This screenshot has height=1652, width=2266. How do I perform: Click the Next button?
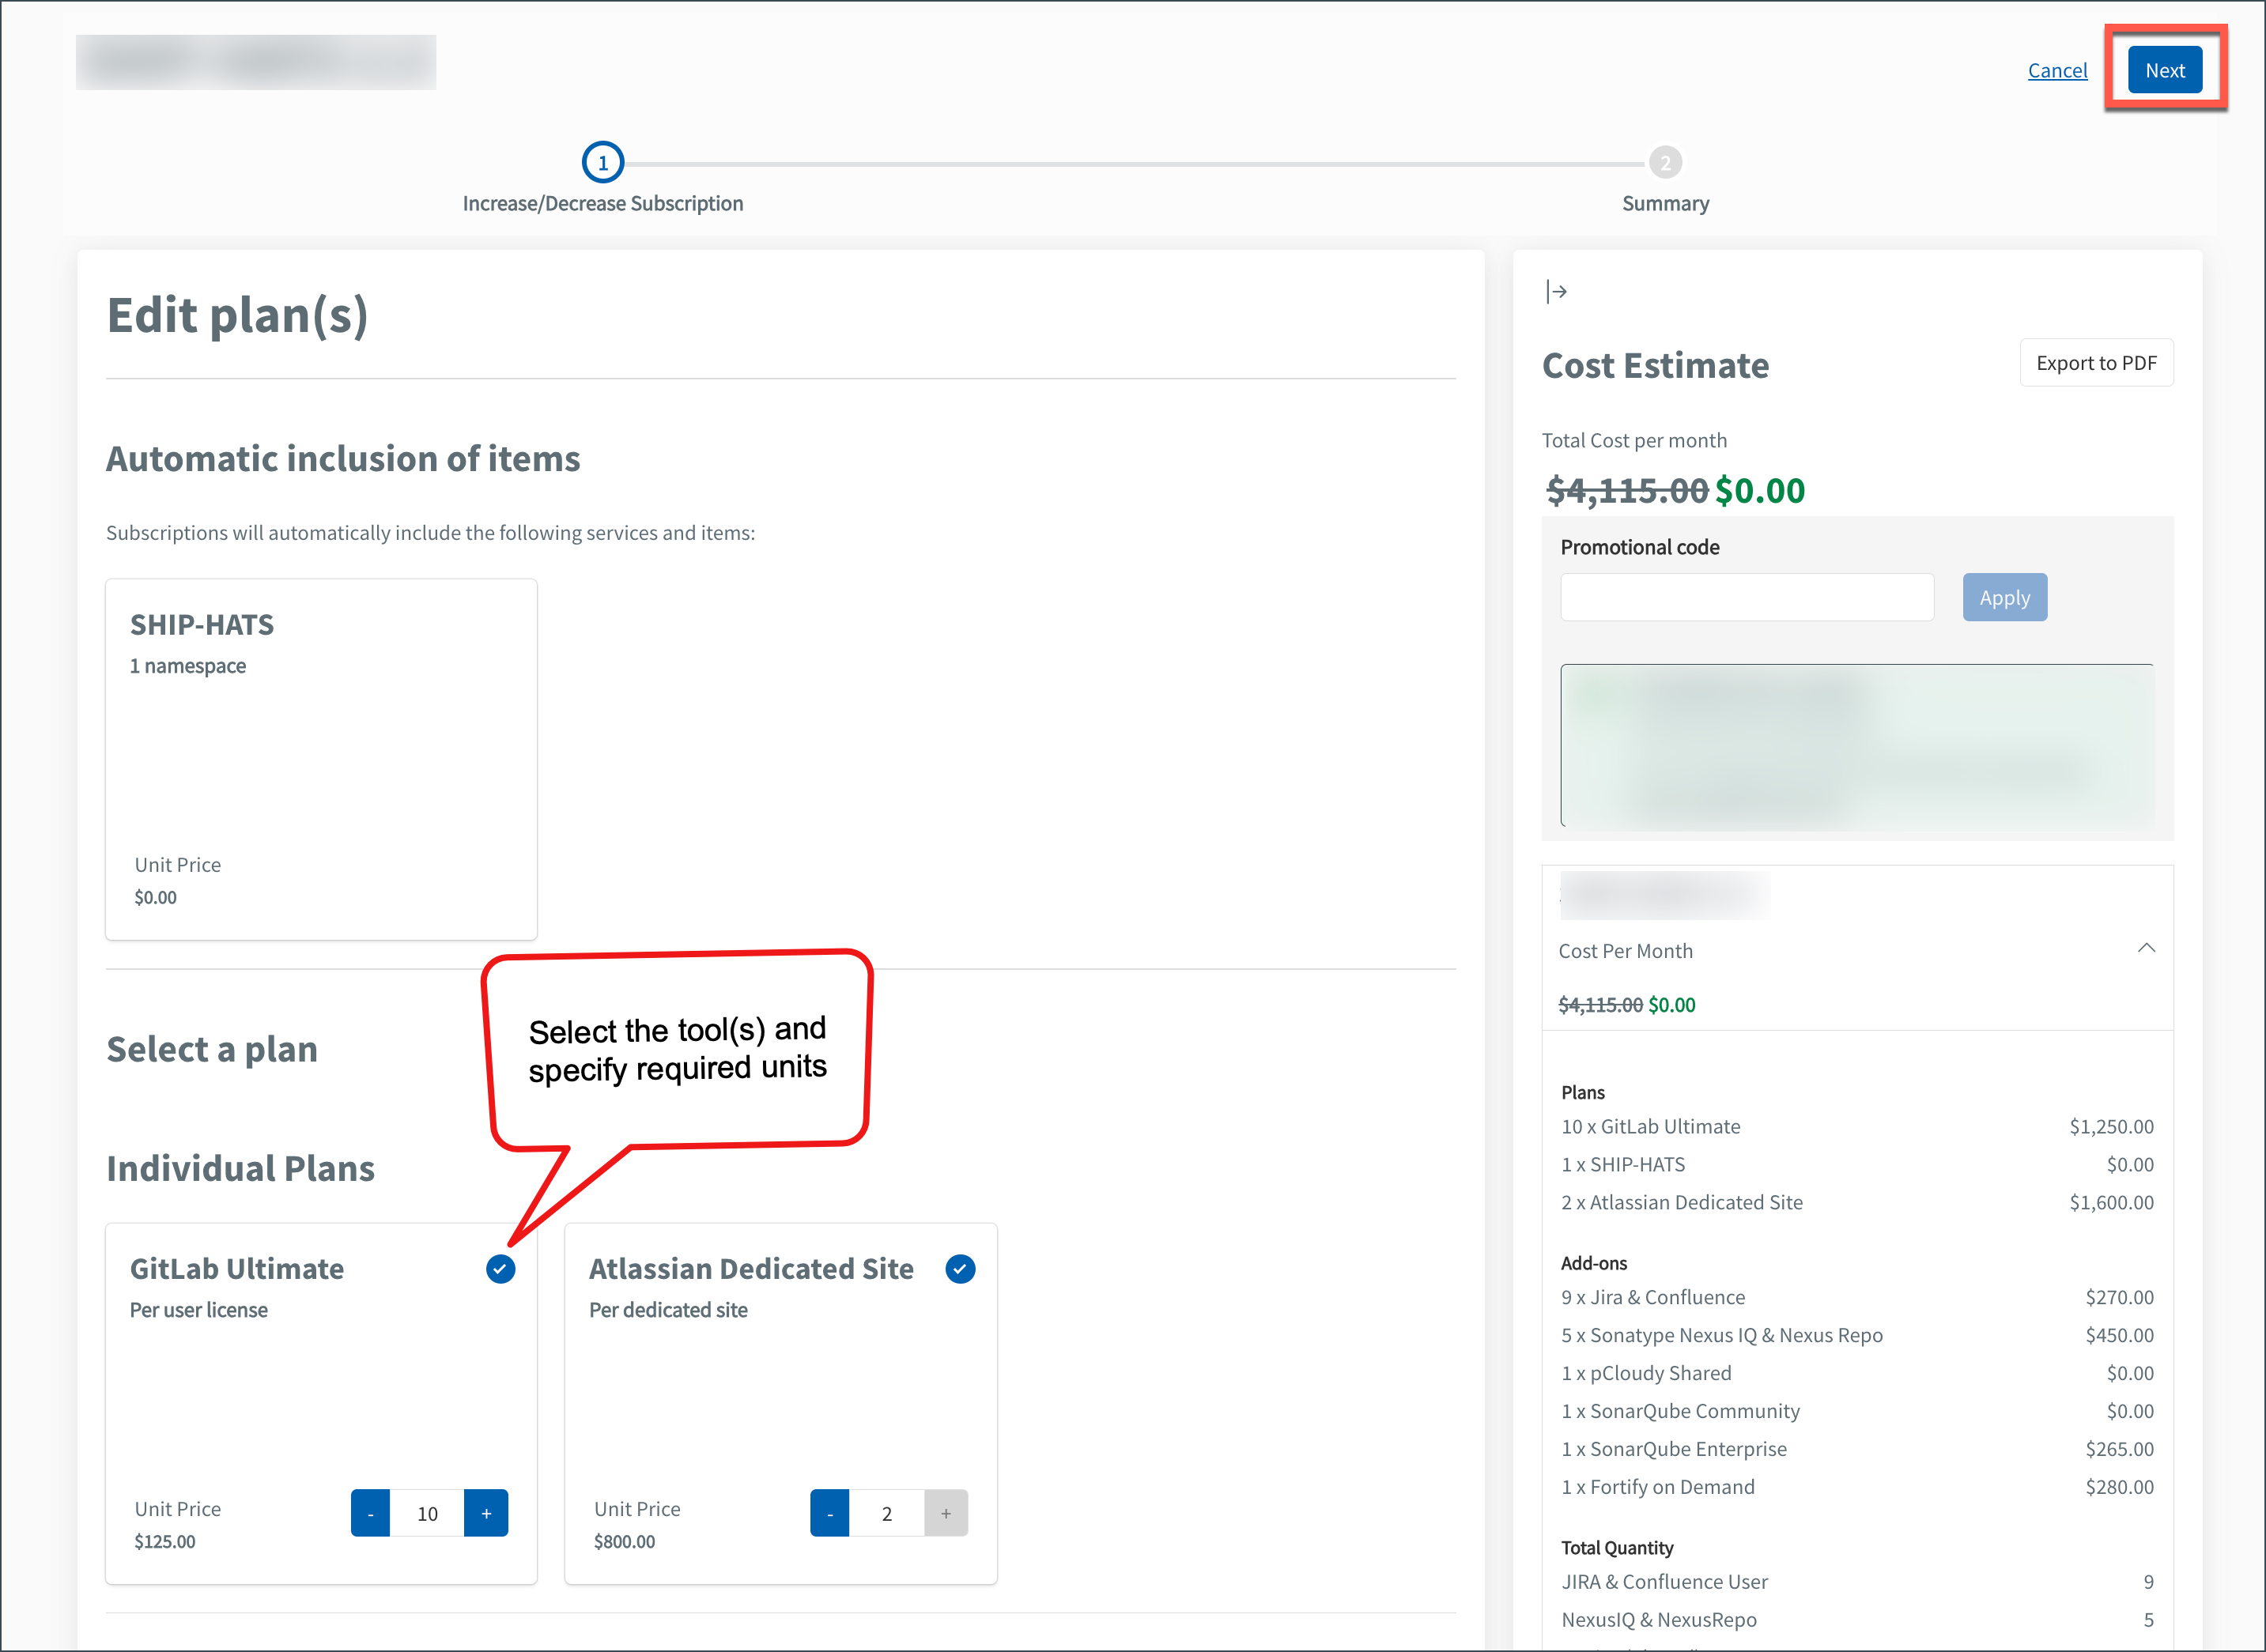point(2165,70)
